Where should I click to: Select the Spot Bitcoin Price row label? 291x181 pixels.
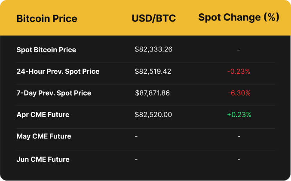46,50
